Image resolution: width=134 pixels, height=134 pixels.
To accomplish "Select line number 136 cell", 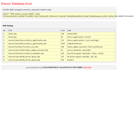I will click(x=64, y=53).
